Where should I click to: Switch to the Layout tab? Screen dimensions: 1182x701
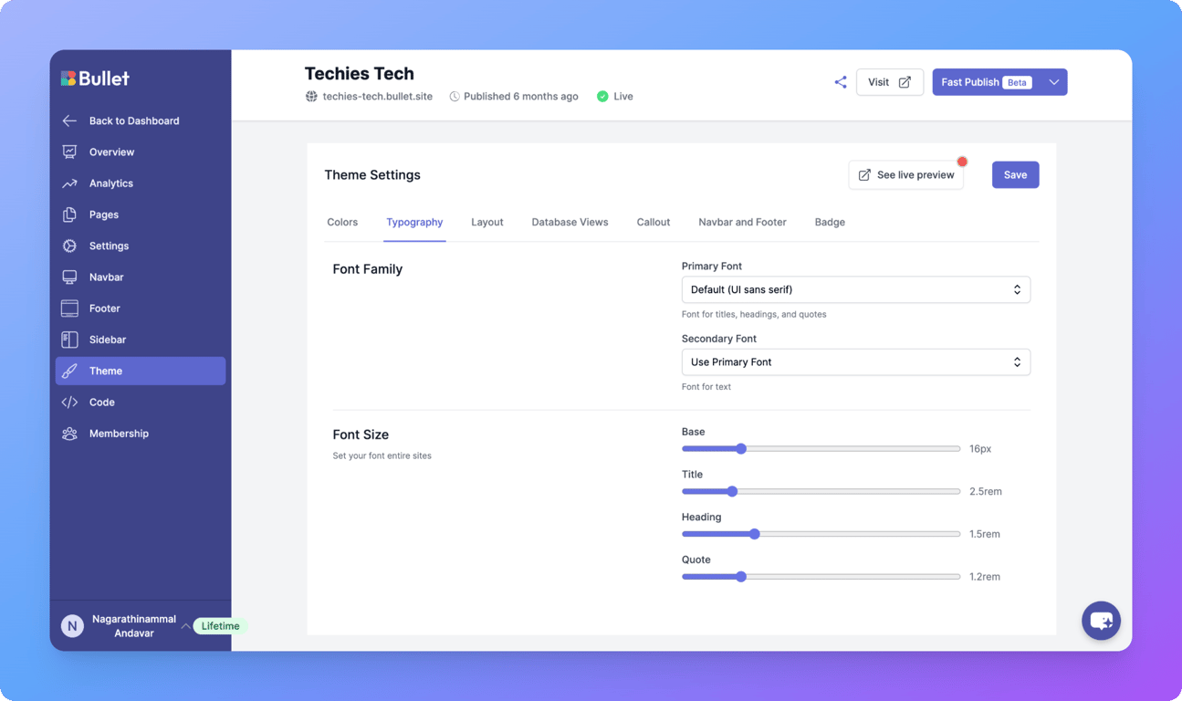tap(487, 222)
